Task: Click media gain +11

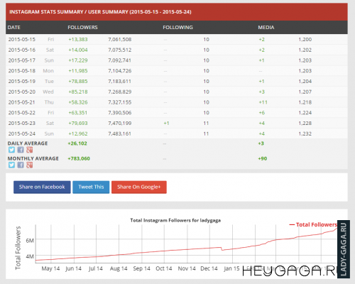Action: tap(263, 102)
